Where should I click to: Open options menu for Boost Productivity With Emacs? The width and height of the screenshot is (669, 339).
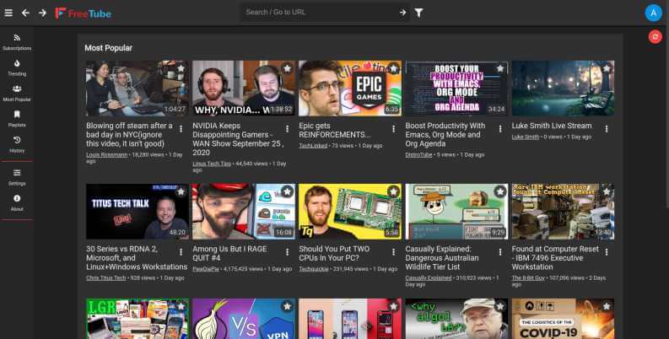[x=500, y=129]
